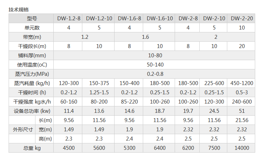262x158 pixels.
Task: Select the DW-1.2-8 model column header
Action: coord(69,19)
